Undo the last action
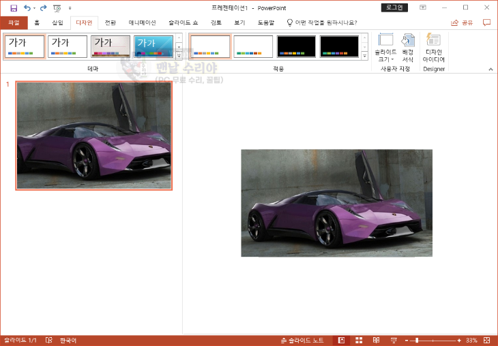Screen dimensions: 498x346 click(x=27, y=8)
